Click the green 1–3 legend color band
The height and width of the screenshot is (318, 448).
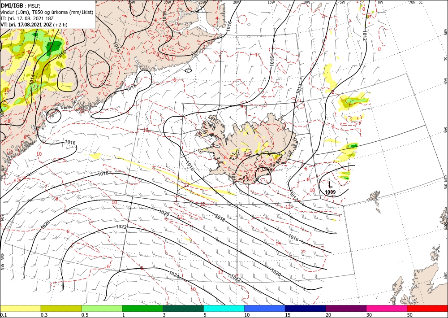(x=142, y=308)
